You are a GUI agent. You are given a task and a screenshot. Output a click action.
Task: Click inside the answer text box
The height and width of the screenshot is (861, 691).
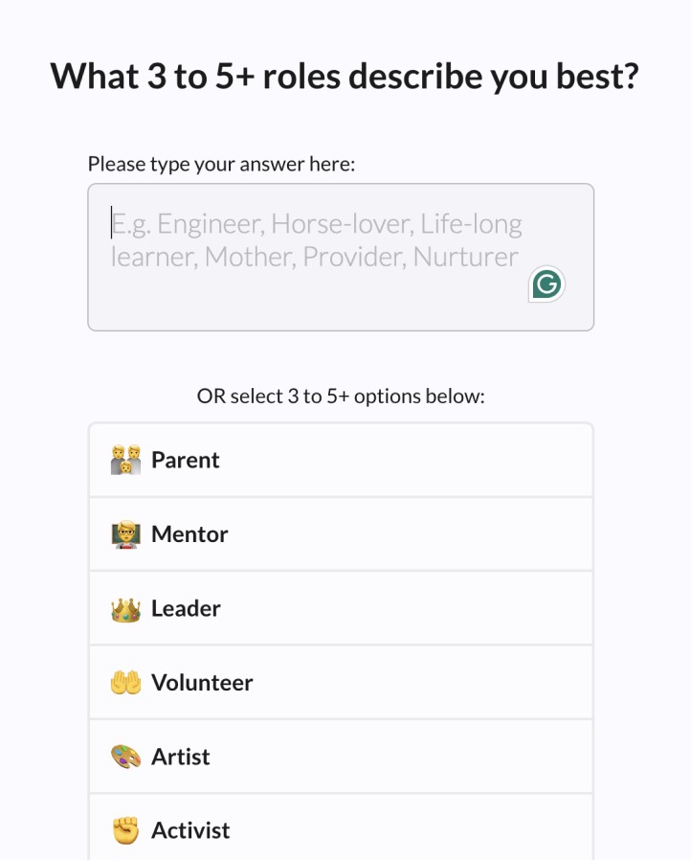(341, 256)
